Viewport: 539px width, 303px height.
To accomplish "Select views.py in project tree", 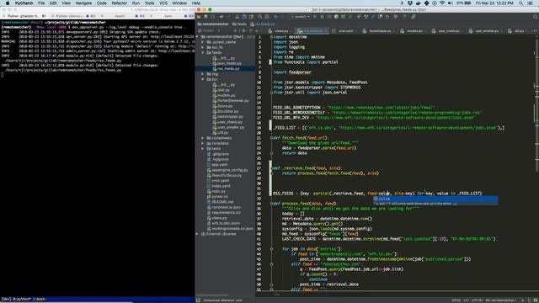I will click(217, 218).
